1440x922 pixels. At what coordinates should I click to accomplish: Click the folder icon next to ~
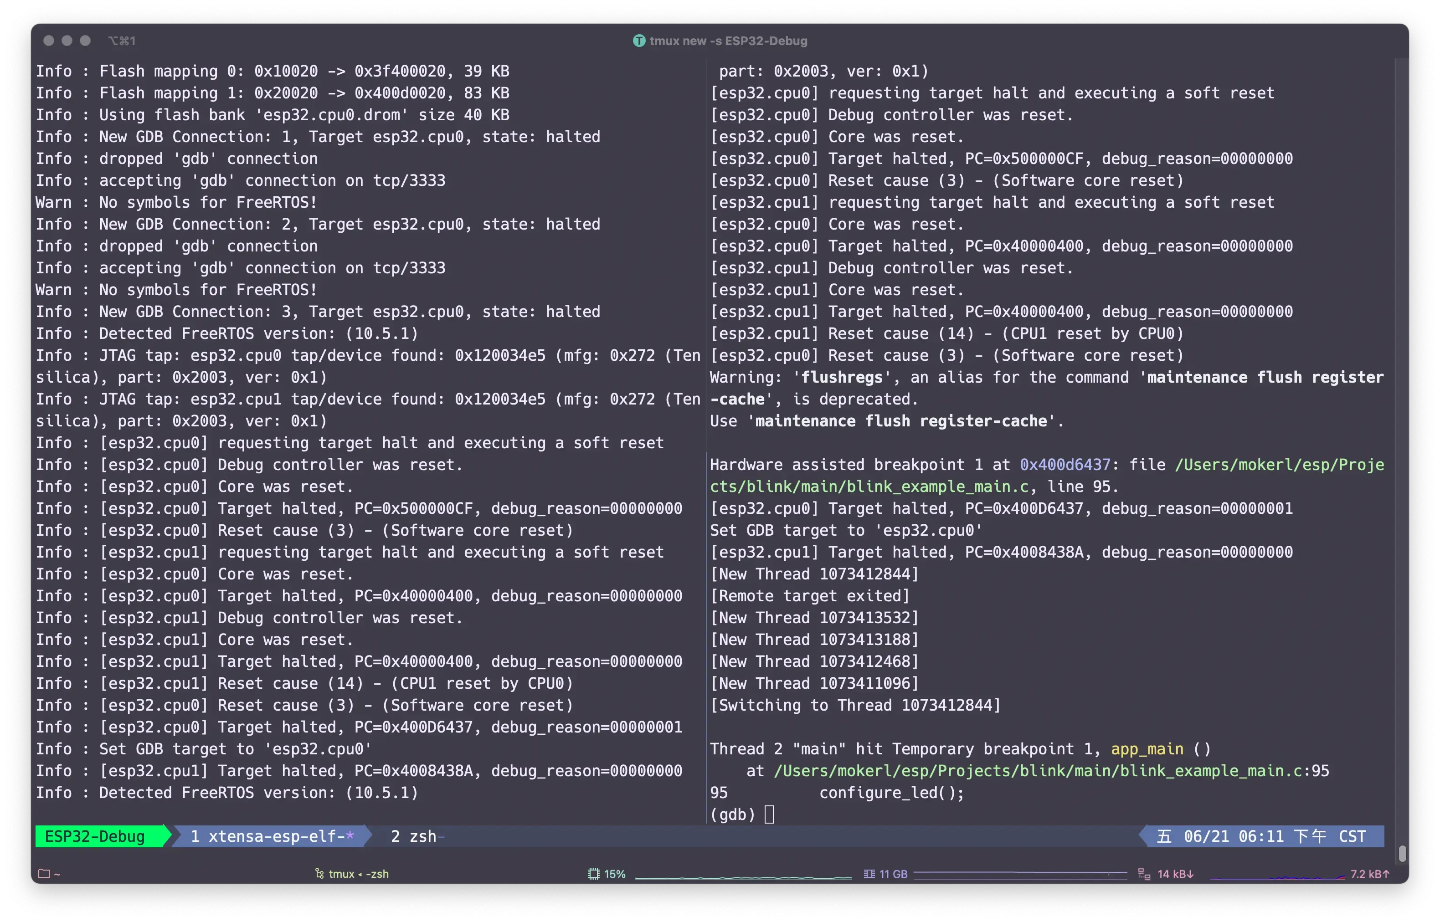click(x=46, y=874)
